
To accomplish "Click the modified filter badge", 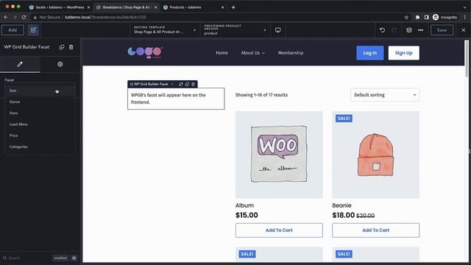I will (x=60, y=258).
